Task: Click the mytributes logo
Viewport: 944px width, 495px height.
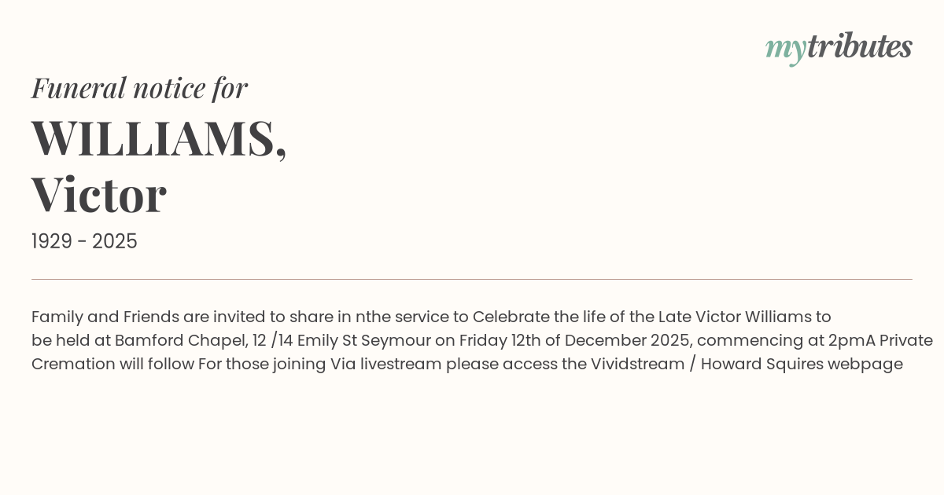Action: 839,47
